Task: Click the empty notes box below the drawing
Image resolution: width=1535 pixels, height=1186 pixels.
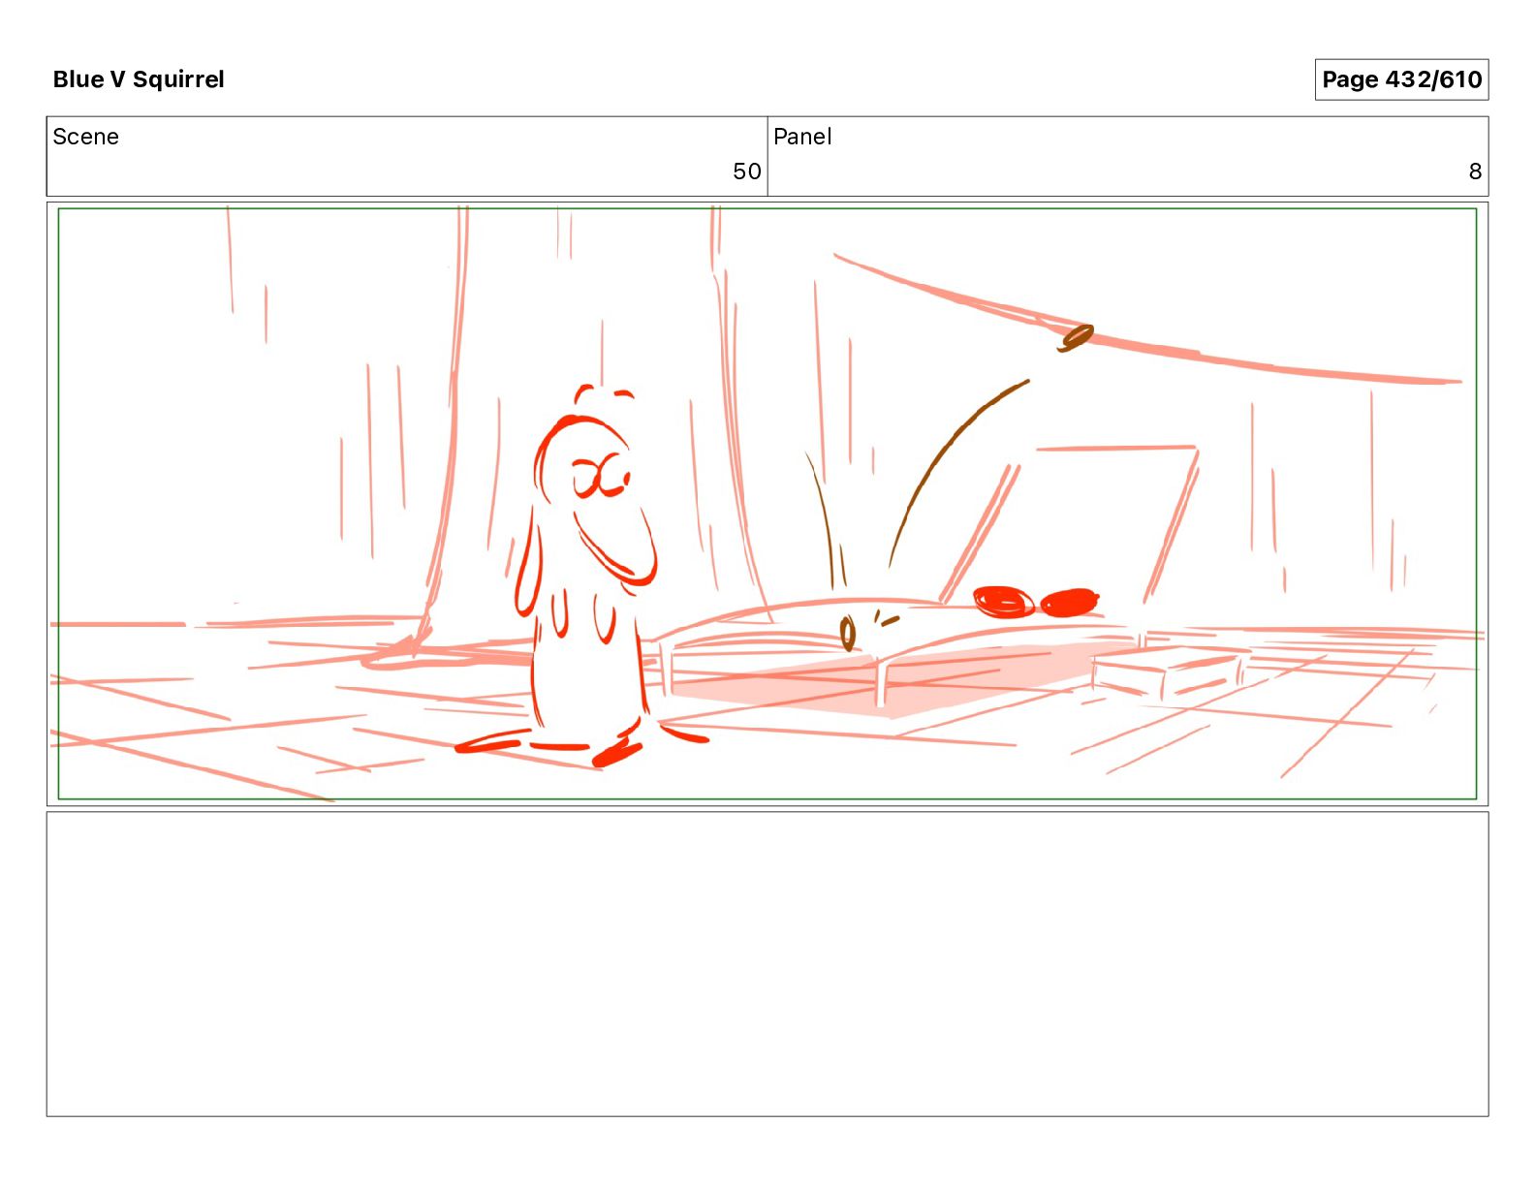Action: pyautogui.click(x=767, y=964)
